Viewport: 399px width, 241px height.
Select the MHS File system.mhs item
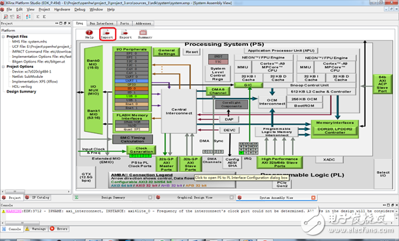coord(29,41)
